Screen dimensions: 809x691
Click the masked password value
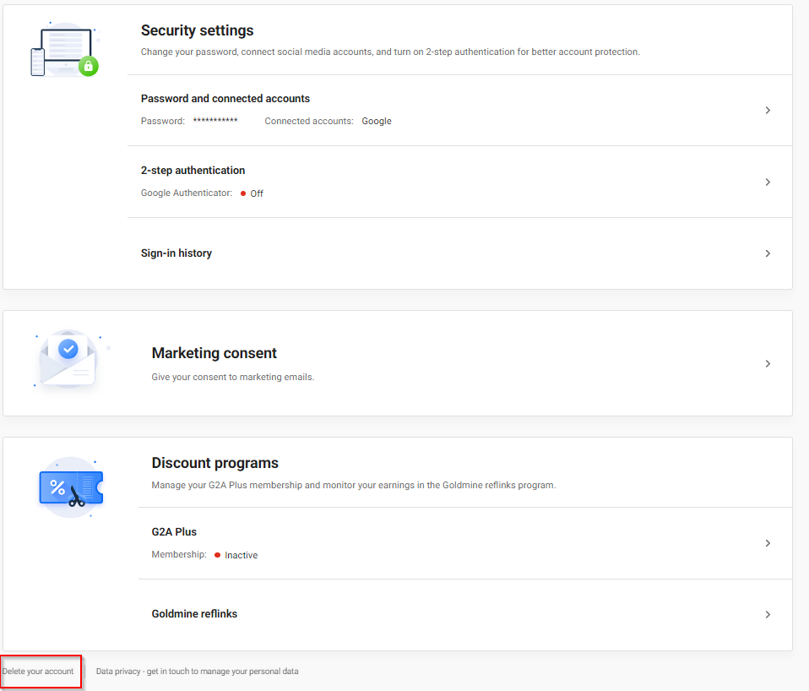pos(214,122)
